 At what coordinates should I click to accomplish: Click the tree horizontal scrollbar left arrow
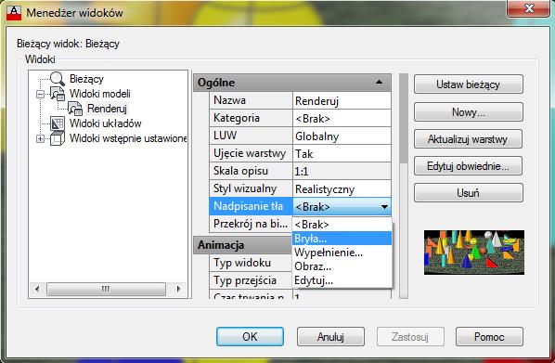[x=37, y=289]
